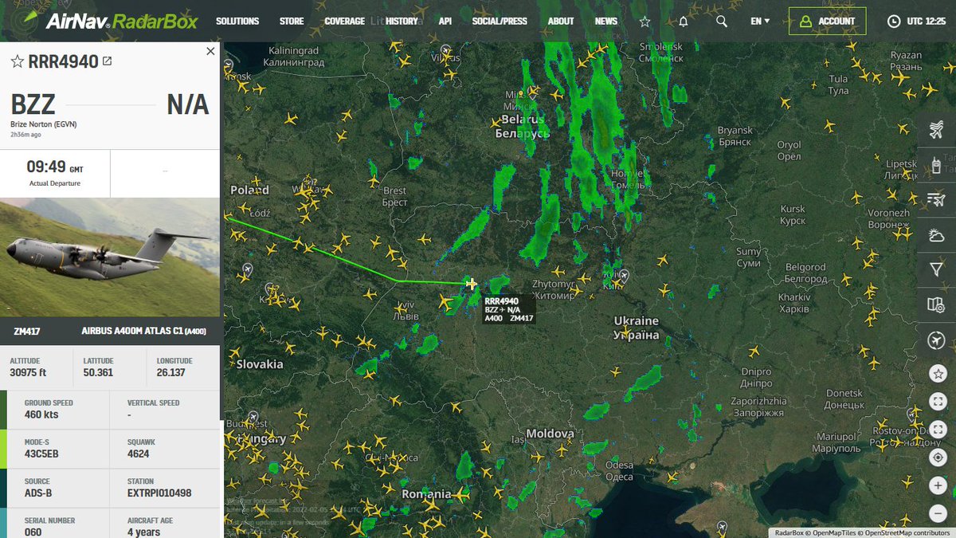
Task: Zoom out the map with minus
Action: point(937,513)
